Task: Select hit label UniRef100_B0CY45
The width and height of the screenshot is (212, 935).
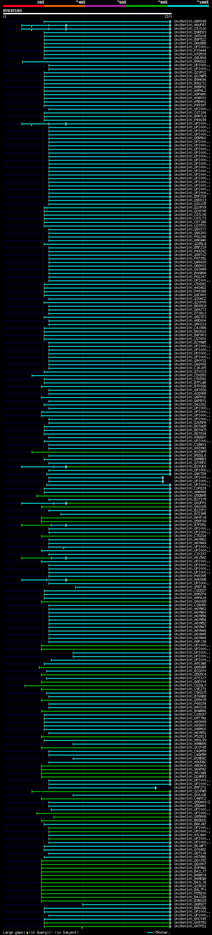Action: click(190, 919)
